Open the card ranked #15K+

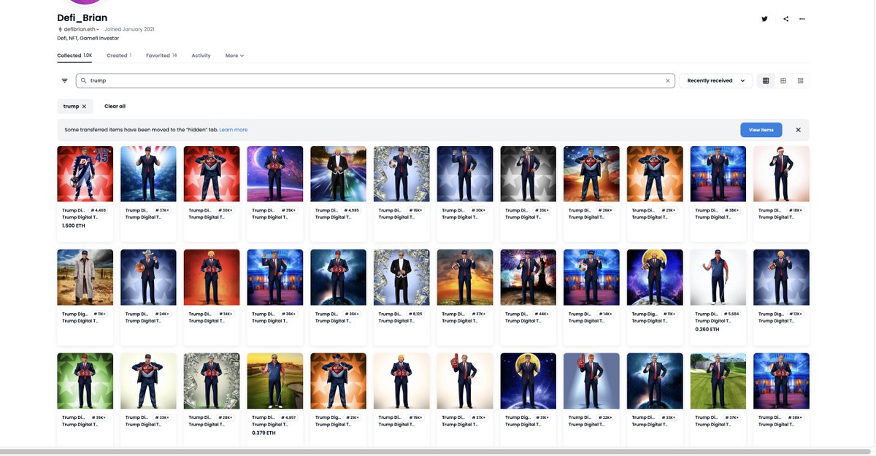pos(401,399)
